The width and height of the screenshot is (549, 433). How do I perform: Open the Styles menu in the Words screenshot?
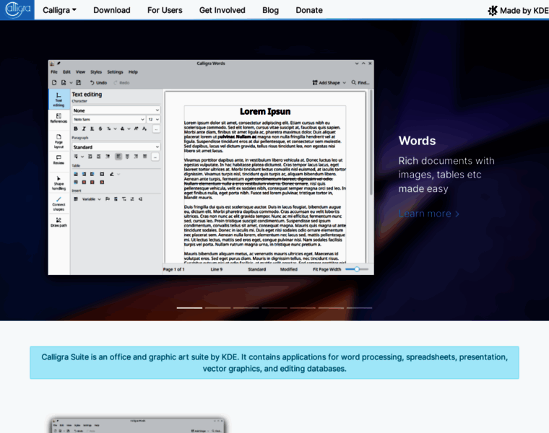coord(96,71)
